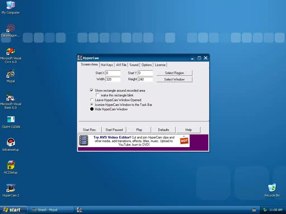Screen dimensions: 286x214
Task: Switch to Smash - Mypal taskbar window
Action: 52,210
